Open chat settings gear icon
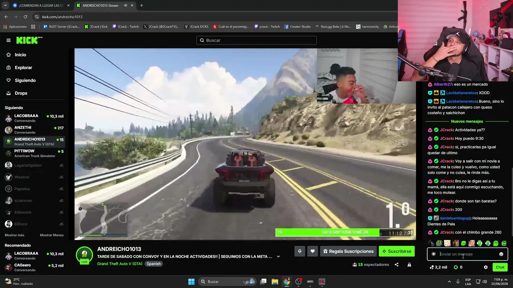Screen dimensions: 513x288 486,267
